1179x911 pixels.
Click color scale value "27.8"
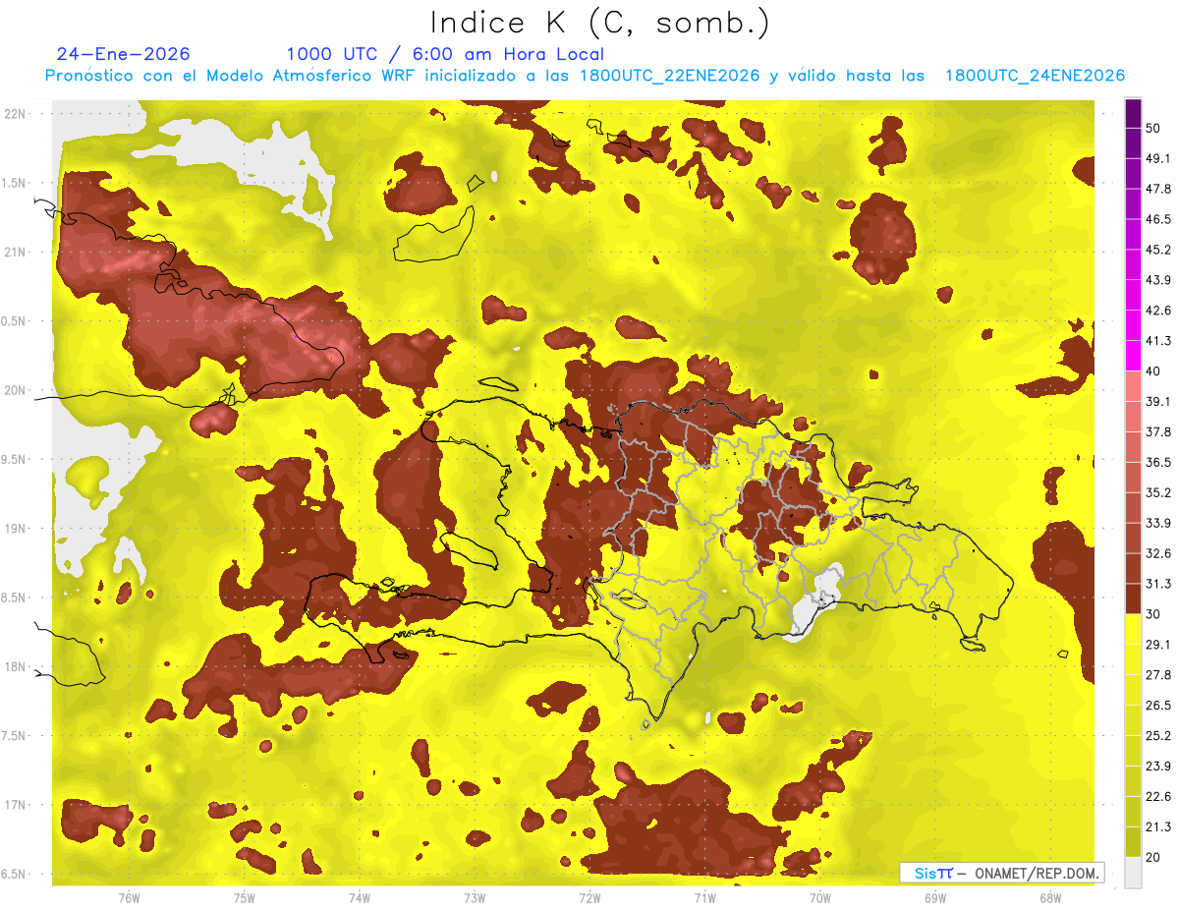point(1157,675)
